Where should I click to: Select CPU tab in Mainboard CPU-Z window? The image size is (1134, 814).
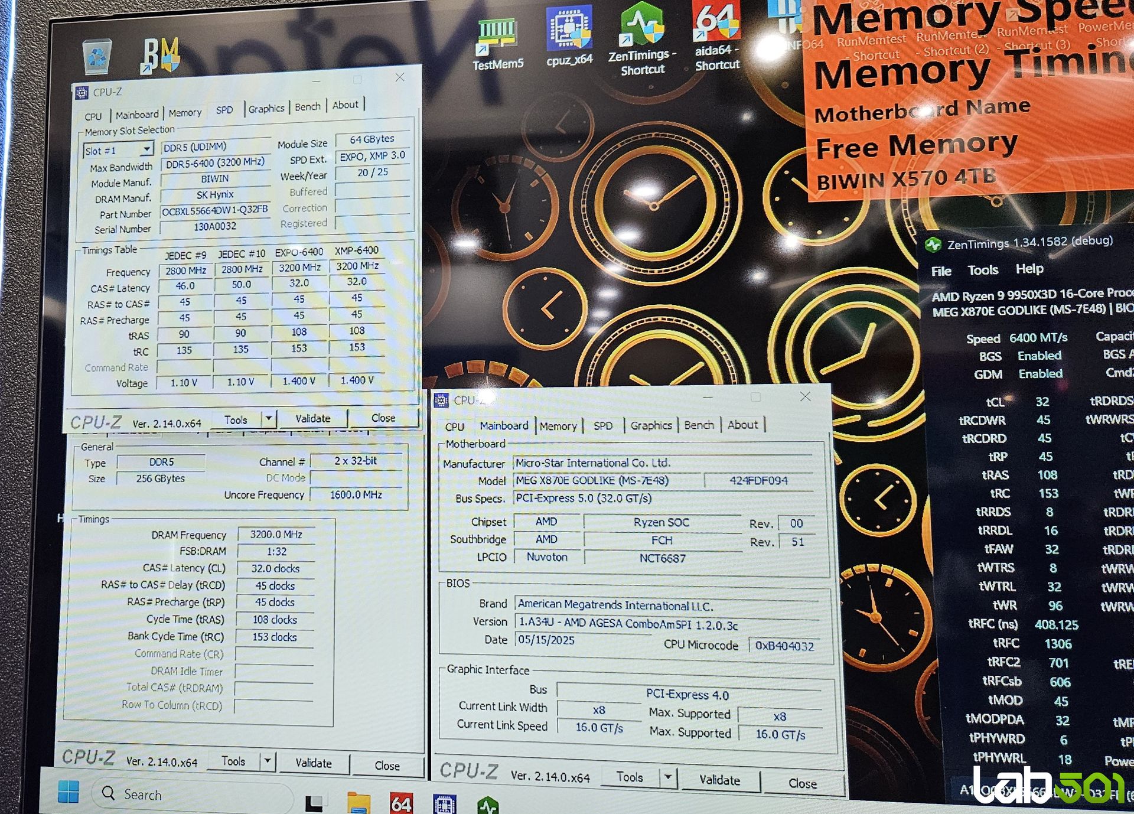454,426
